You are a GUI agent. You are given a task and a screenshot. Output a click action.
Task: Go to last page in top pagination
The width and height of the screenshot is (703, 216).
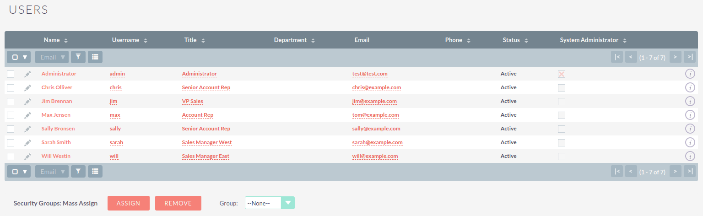pyautogui.click(x=690, y=57)
